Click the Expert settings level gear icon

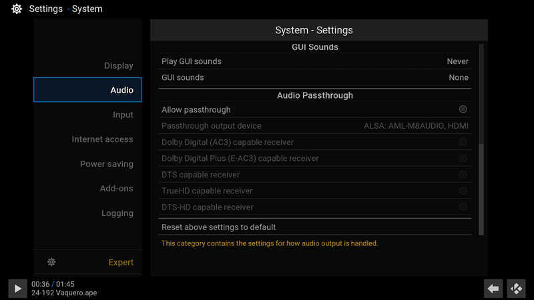click(x=51, y=262)
